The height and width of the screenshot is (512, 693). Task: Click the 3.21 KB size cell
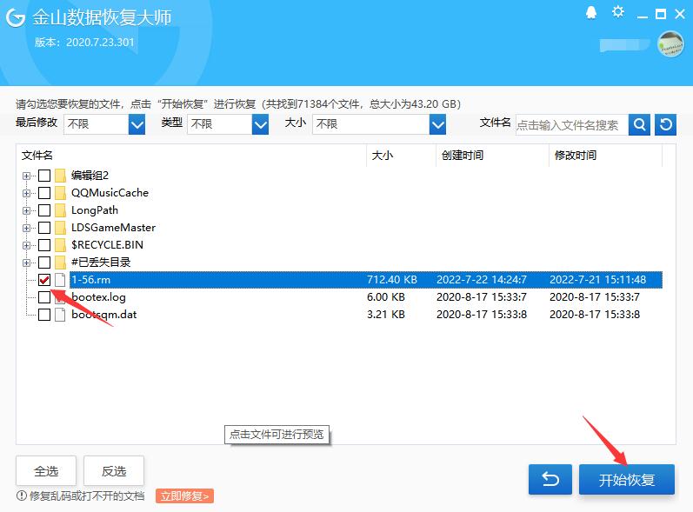click(x=386, y=315)
